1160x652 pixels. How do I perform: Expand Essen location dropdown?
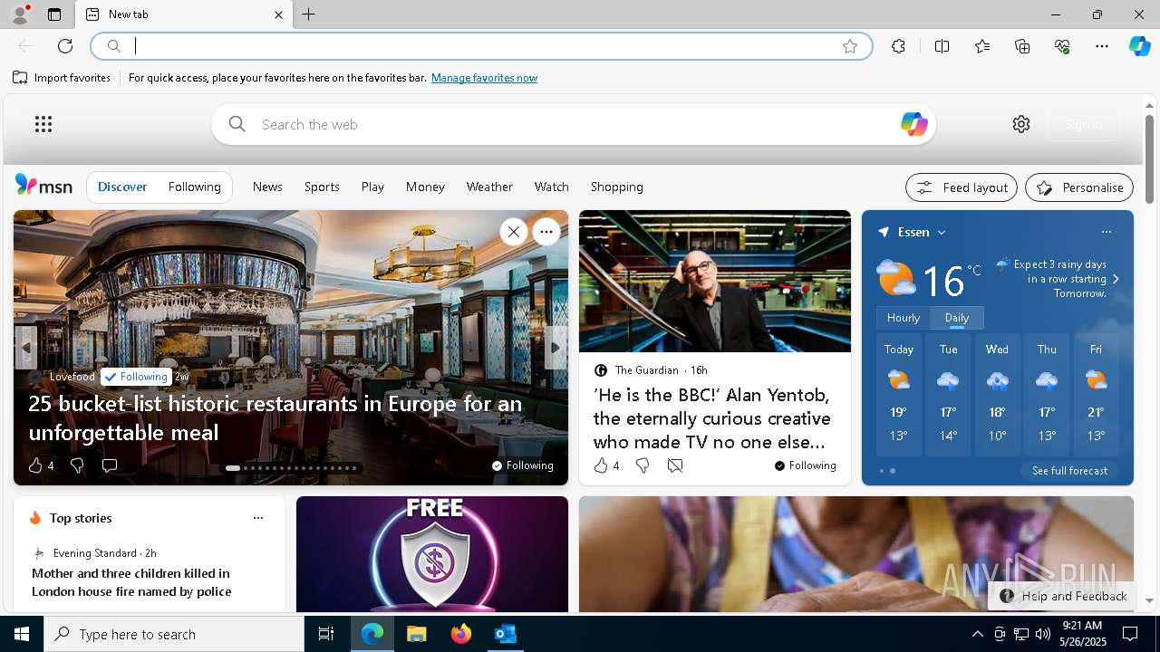(x=942, y=233)
